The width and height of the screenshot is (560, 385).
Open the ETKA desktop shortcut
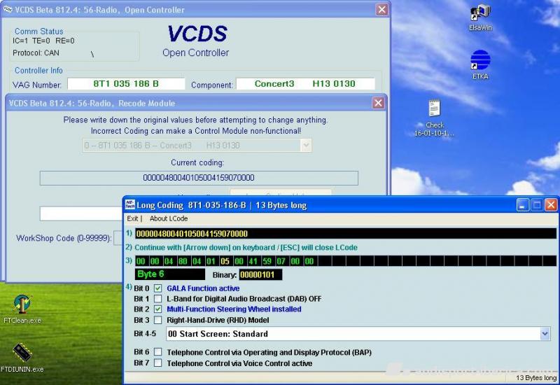coord(480,64)
